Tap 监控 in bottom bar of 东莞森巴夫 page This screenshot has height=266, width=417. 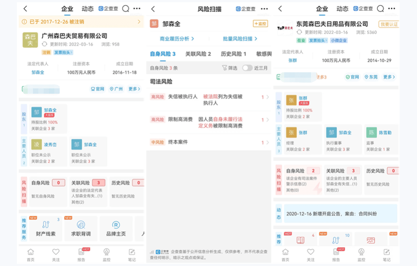click(x=361, y=255)
